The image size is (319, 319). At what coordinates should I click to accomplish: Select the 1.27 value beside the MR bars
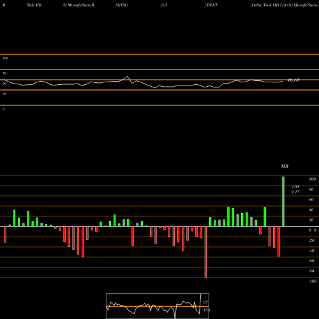(x=295, y=192)
